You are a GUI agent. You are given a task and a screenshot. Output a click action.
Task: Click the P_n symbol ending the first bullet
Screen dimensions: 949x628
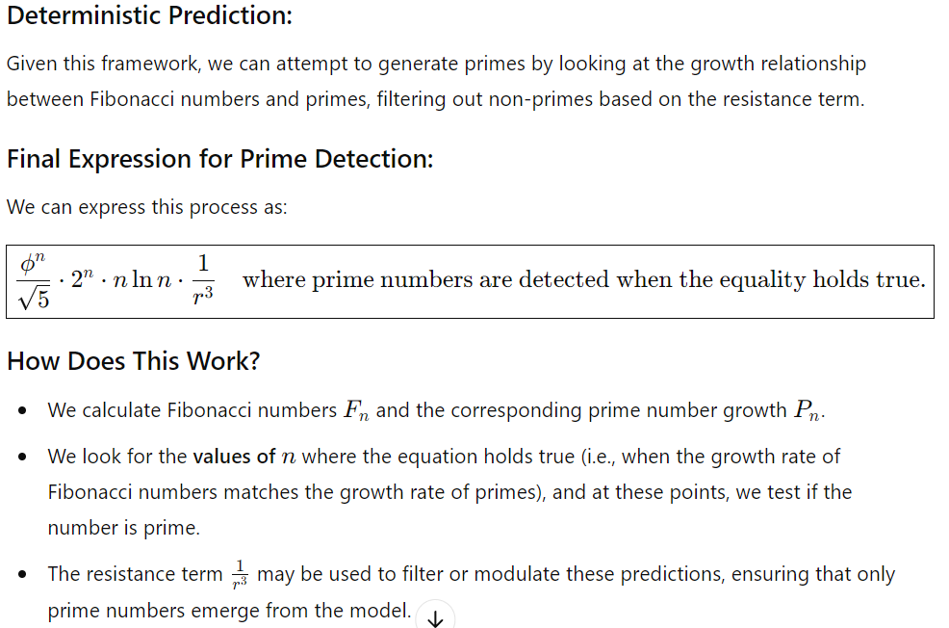tap(808, 410)
